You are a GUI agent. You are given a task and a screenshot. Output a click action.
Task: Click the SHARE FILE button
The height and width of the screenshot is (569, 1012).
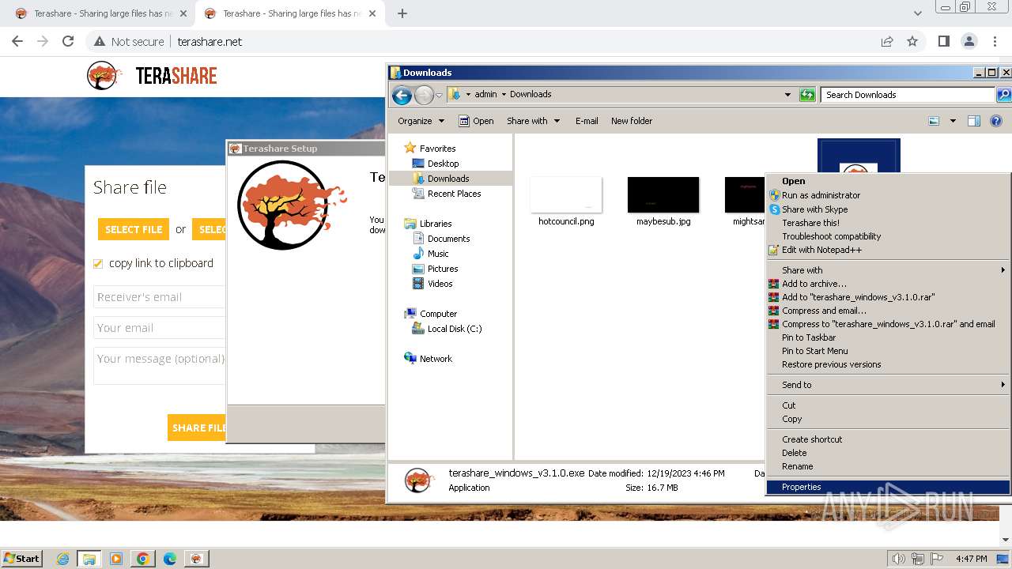[x=198, y=428]
